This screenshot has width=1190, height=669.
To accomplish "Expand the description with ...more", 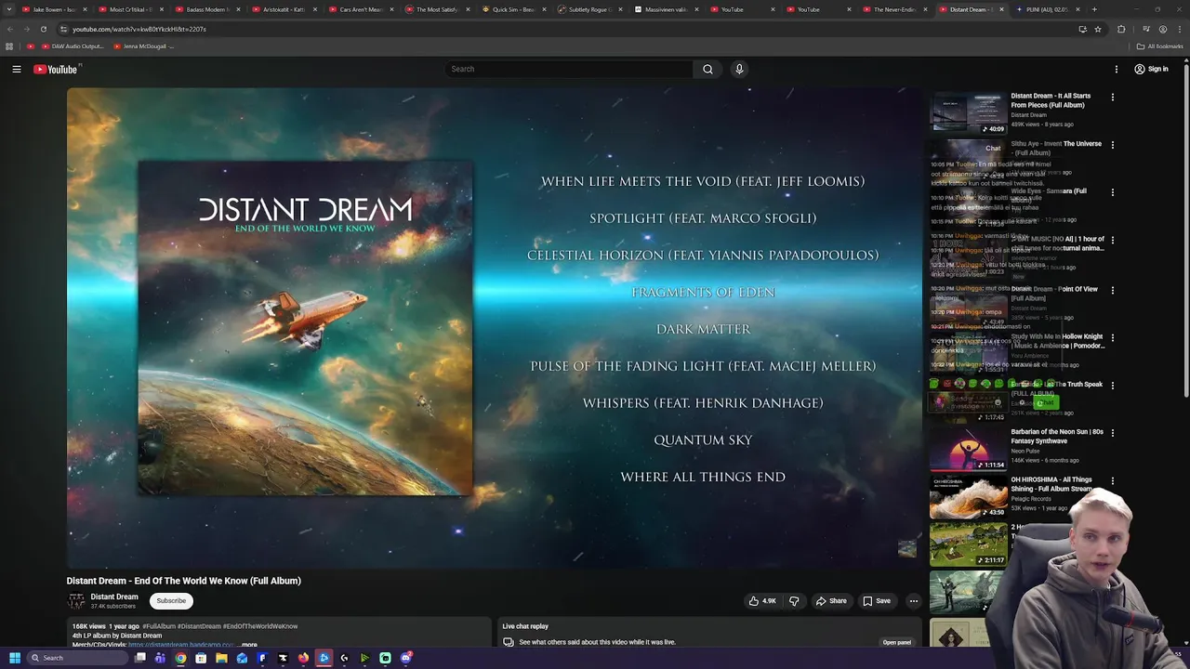I will [x=248, y=645].
